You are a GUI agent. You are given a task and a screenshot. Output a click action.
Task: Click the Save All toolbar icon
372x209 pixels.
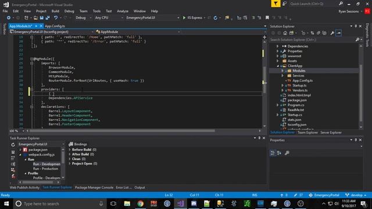tap(48, 18)
